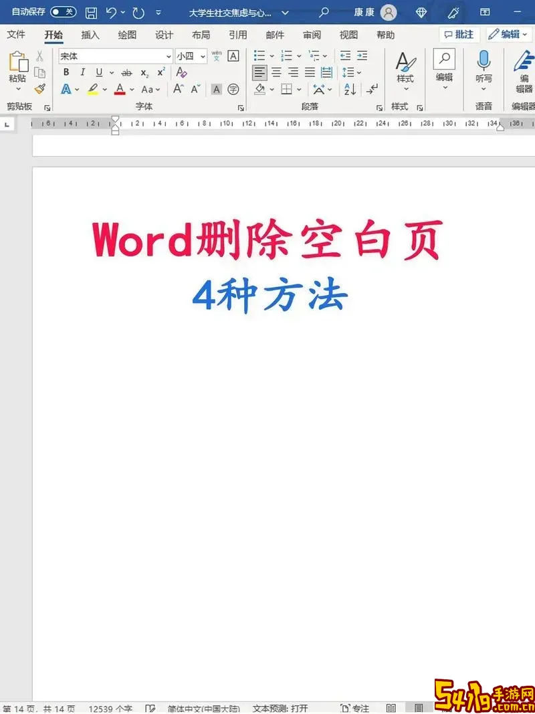Click the Clear Formatting icon

coord(181,72)
